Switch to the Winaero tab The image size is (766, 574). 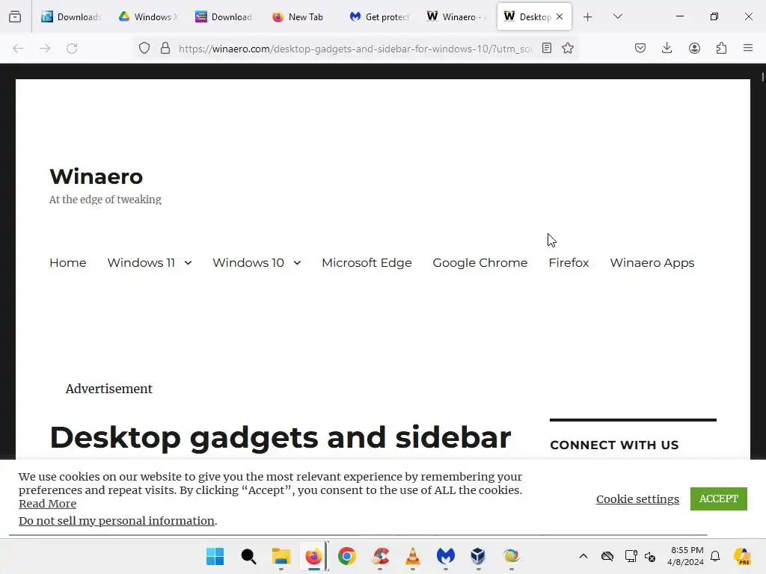tap(456, 16)
